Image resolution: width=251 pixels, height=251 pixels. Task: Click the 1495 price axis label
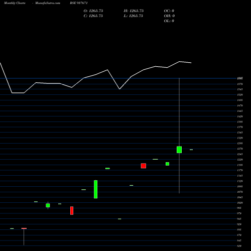[240, 100]
